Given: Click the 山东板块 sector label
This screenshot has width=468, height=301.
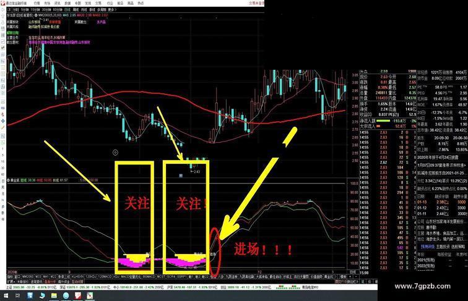Looking at the screenshot, I should coord(34,22).
